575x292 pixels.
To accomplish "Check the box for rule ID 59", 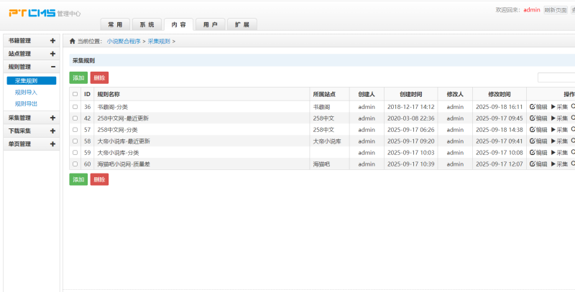I will click(x=75, y=153).
